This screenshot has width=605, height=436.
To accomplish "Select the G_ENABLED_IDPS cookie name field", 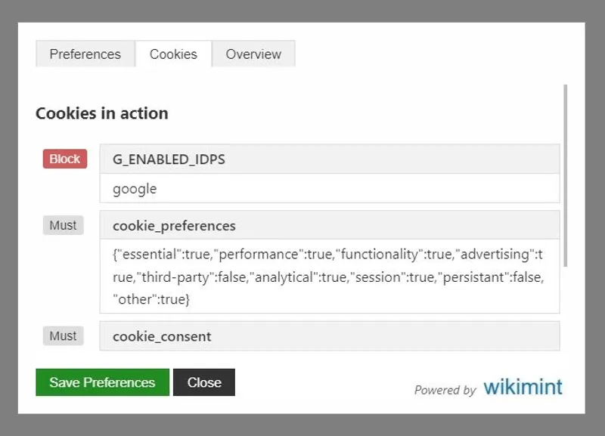I will click(x=329, y=159).
